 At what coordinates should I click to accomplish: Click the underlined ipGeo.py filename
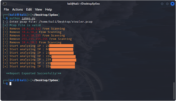(x=29, y=18)
